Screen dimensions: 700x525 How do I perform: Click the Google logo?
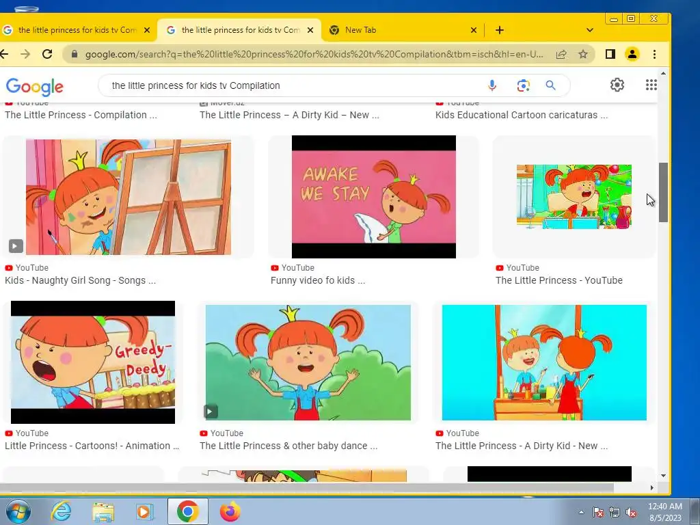coord(34,87)
